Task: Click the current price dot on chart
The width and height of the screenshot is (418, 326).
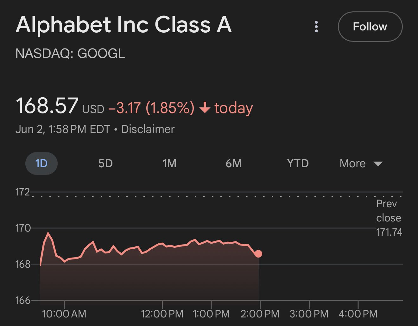Action: coord(258,254)
